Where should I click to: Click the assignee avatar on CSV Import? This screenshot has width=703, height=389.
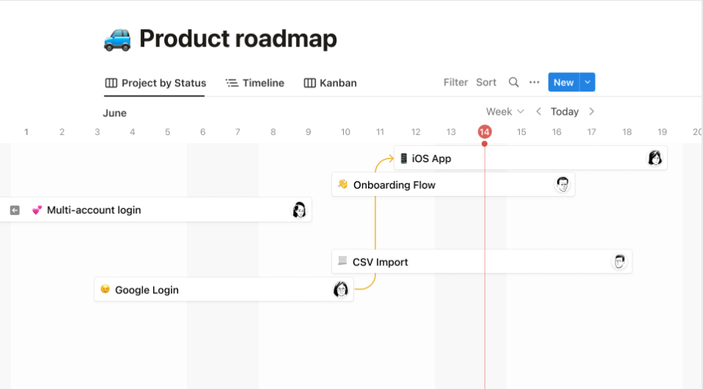coord(620,262)
